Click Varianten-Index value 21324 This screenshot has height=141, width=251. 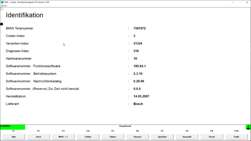[x=138, y=44]
